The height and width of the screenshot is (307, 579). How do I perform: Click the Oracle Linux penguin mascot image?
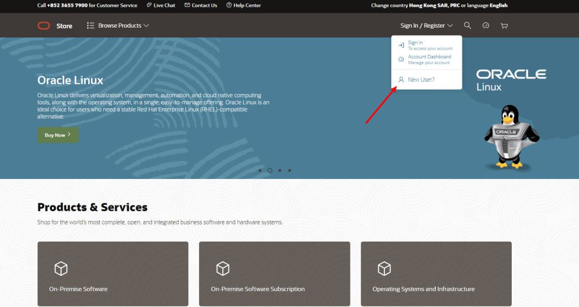511,137
